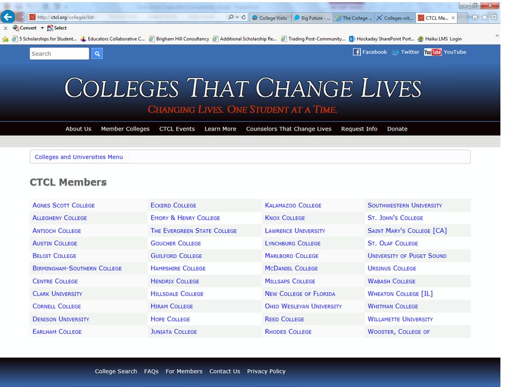Click Contact Us in the footer
The image size is (516, 387).
pyautogui.click(x=225, y=371)
